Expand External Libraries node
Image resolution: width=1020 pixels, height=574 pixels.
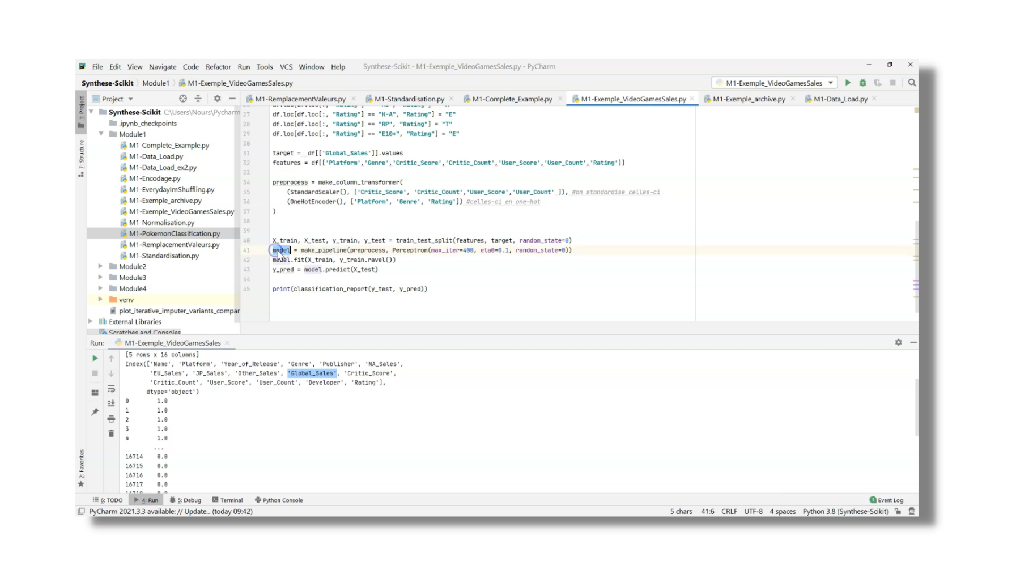tap(91, 321)
